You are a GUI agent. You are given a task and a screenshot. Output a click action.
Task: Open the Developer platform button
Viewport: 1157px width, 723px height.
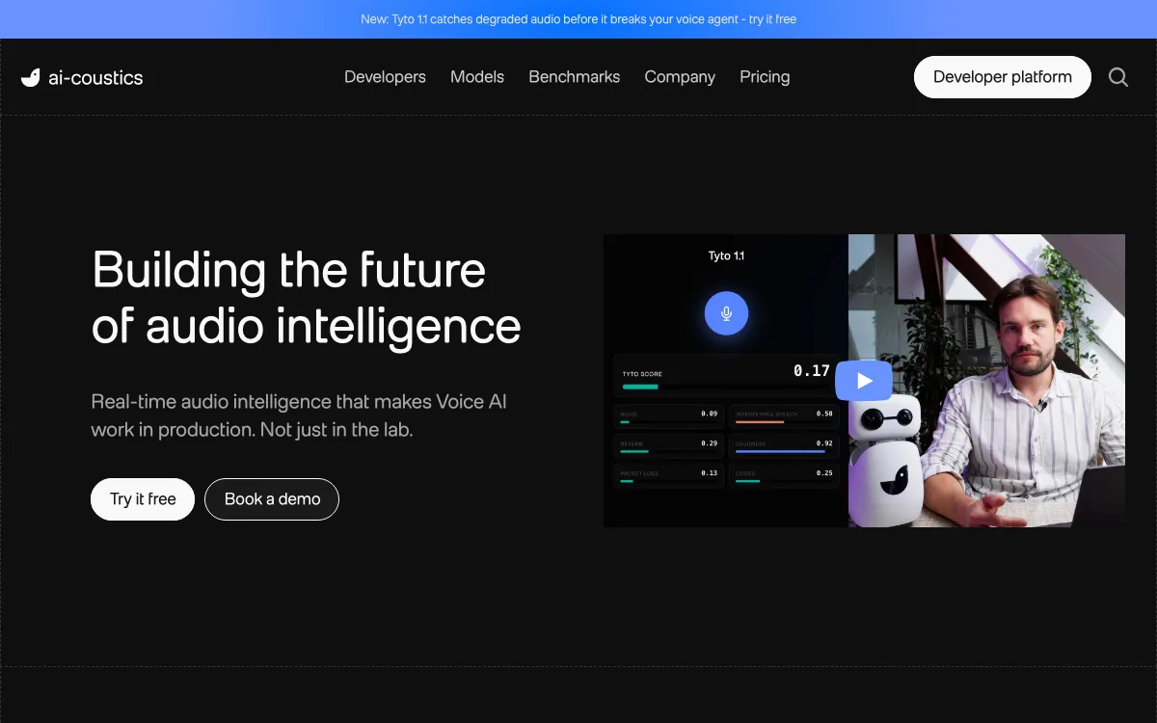pos(1003,77)
